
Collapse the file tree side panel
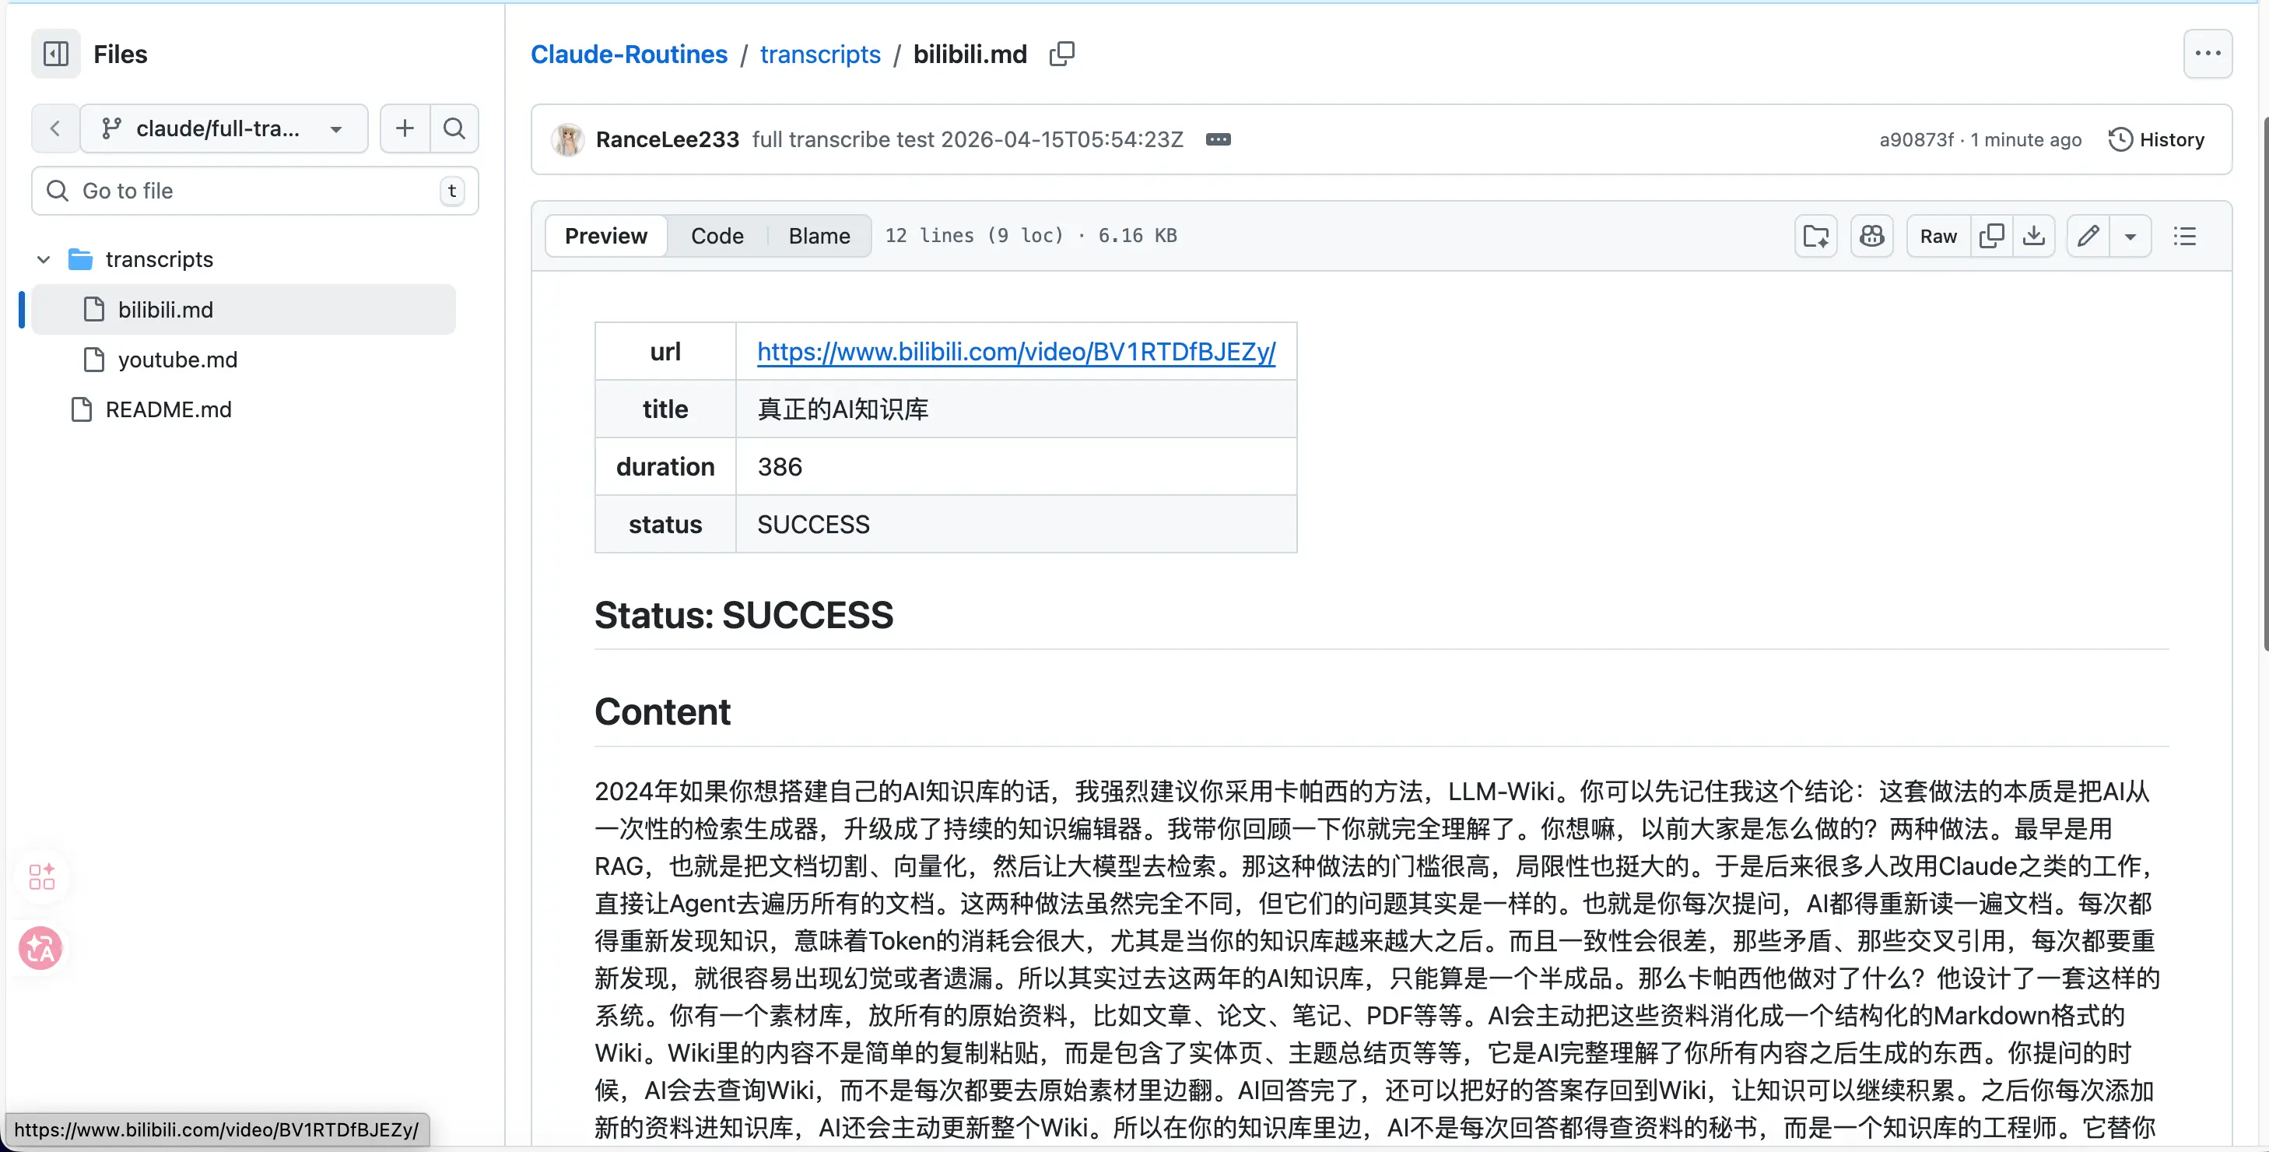click(55, 54)
